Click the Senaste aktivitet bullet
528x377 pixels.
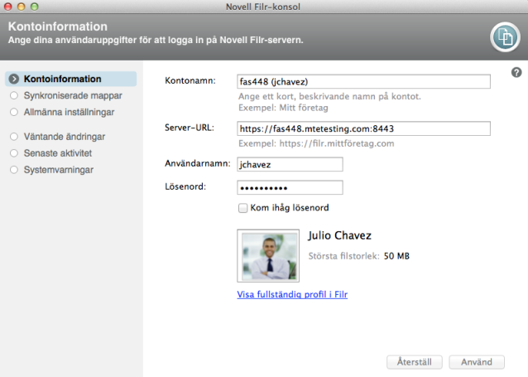(14, 153)
